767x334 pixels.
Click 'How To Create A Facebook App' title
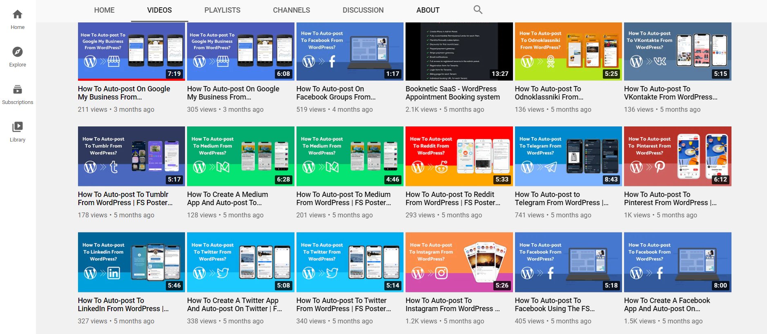tap(667, 305)
